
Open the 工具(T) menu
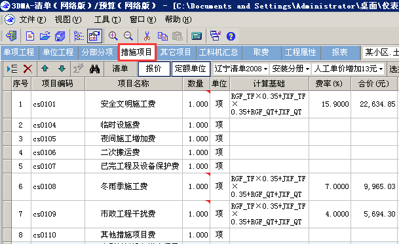point(107,20)
